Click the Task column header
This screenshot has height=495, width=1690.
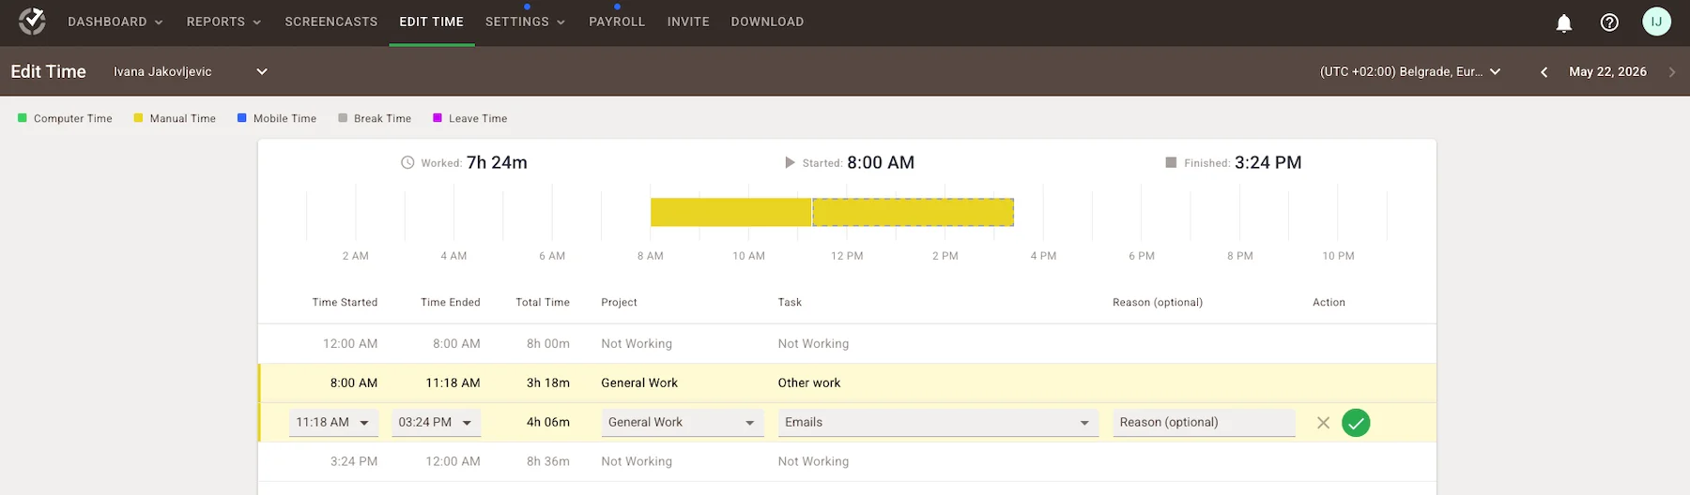click(x=790, y=303)
